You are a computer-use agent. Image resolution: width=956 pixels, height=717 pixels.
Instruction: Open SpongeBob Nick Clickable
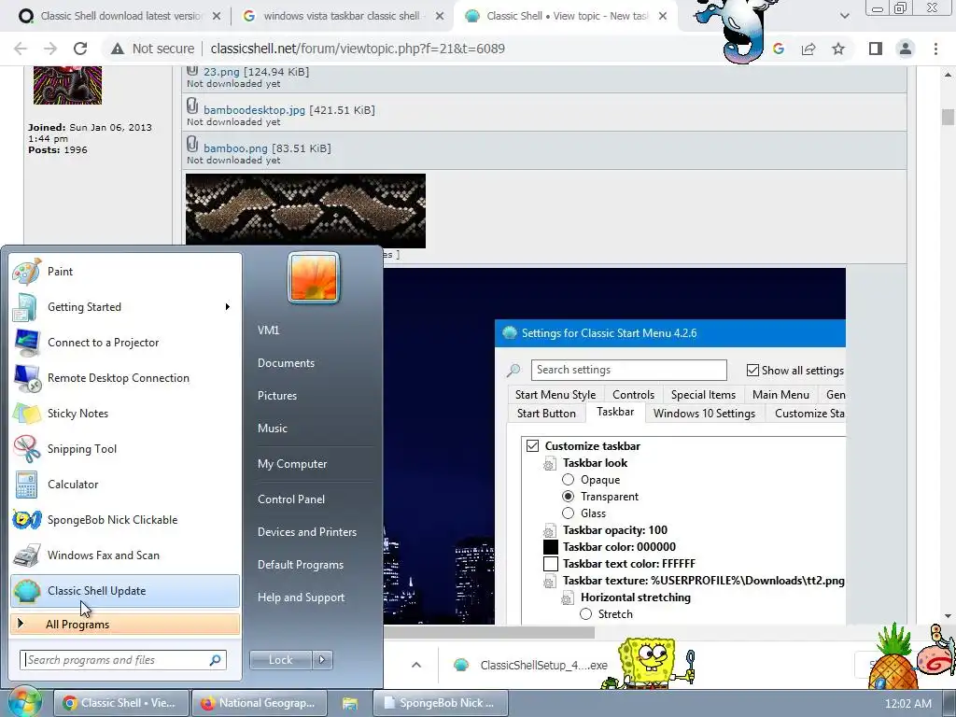125,519
